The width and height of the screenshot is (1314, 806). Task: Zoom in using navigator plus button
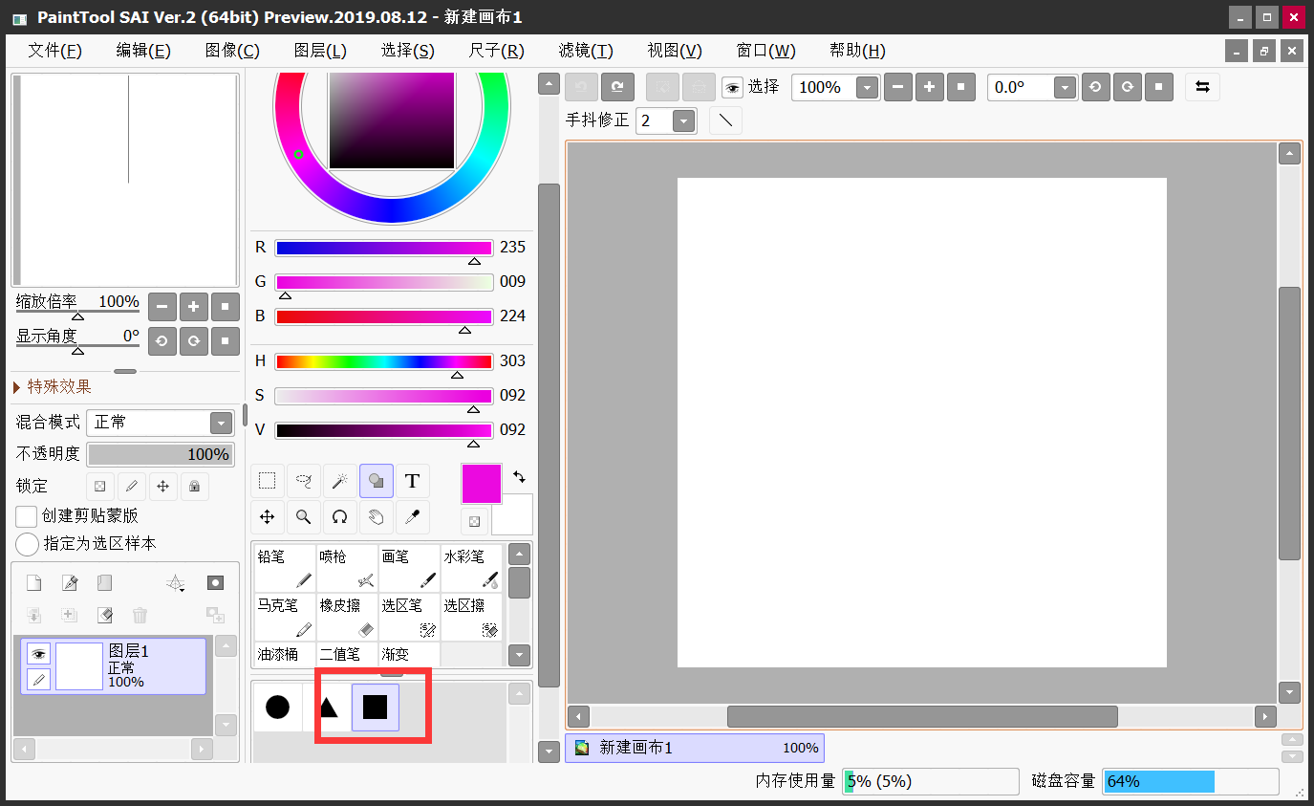point(194,307)
